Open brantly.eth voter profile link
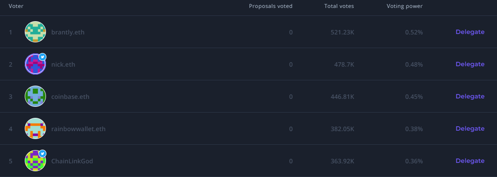The width and height of the screenshot is (497, 177). (x=68, y=32)
